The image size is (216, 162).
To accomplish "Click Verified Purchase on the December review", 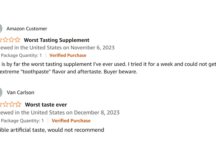I will tap(71, 121).
